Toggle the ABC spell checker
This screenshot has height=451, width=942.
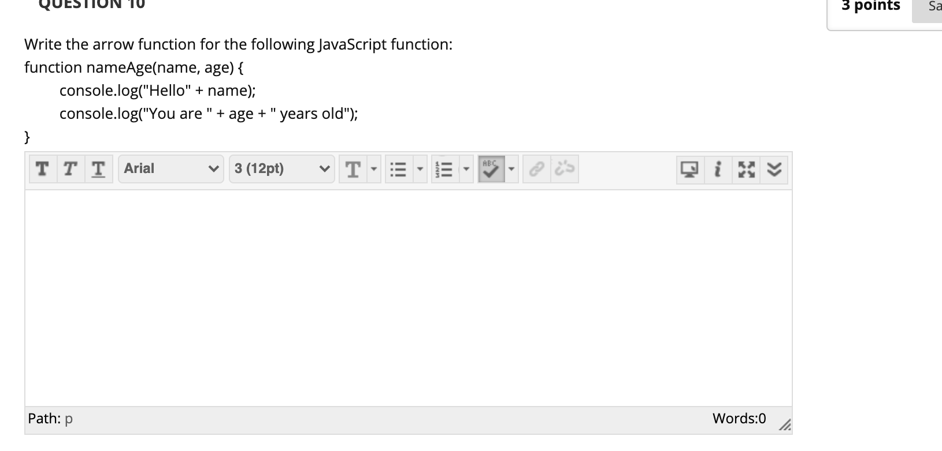click(491, 169)
